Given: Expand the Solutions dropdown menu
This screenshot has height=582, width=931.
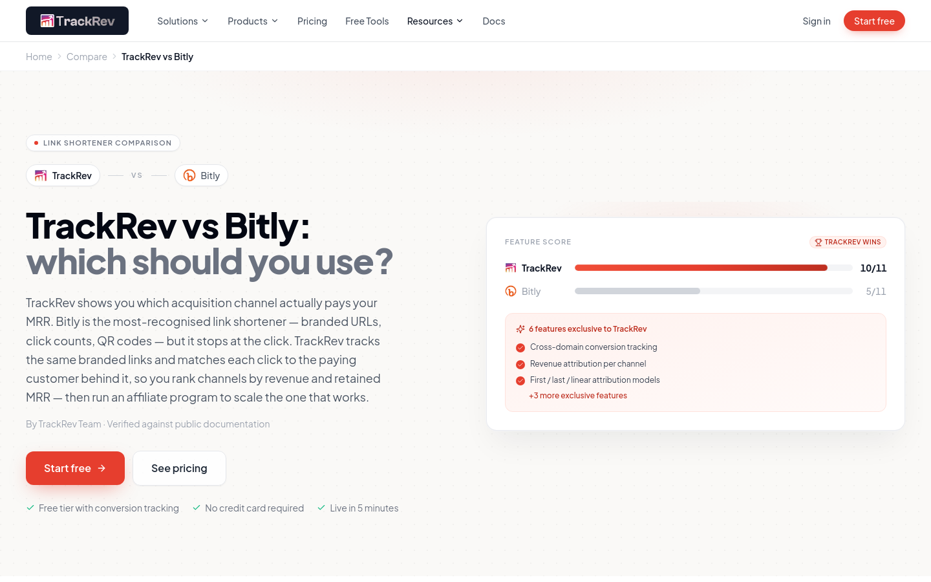Looking at the screenshot, I should tap(183, 21).
